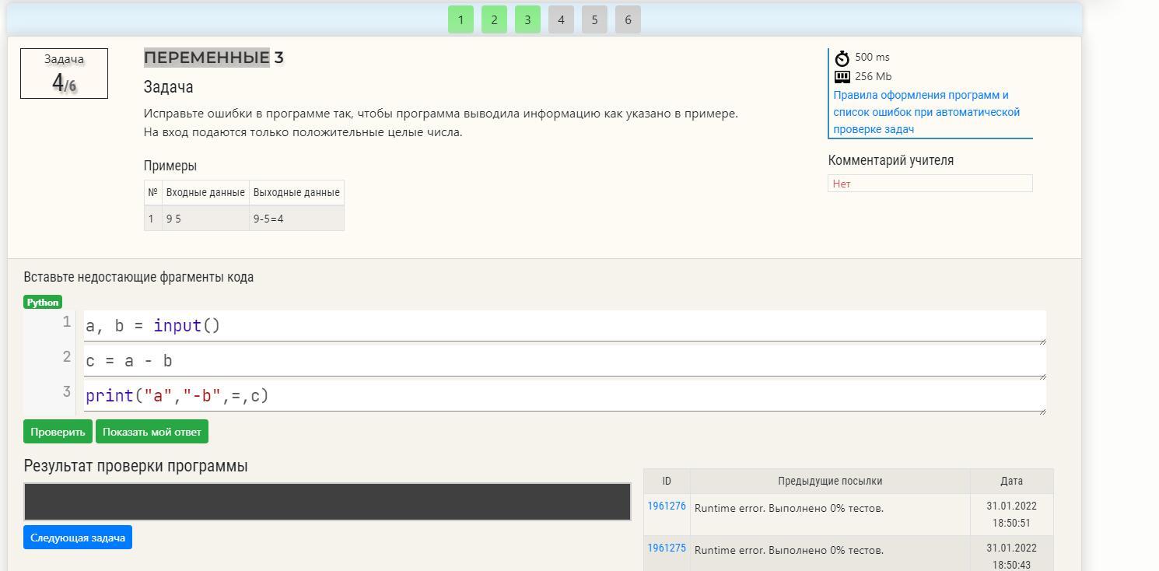Click Показать мой ответ button
Screen dimensions: 1159x571
(x=152, y=432)
